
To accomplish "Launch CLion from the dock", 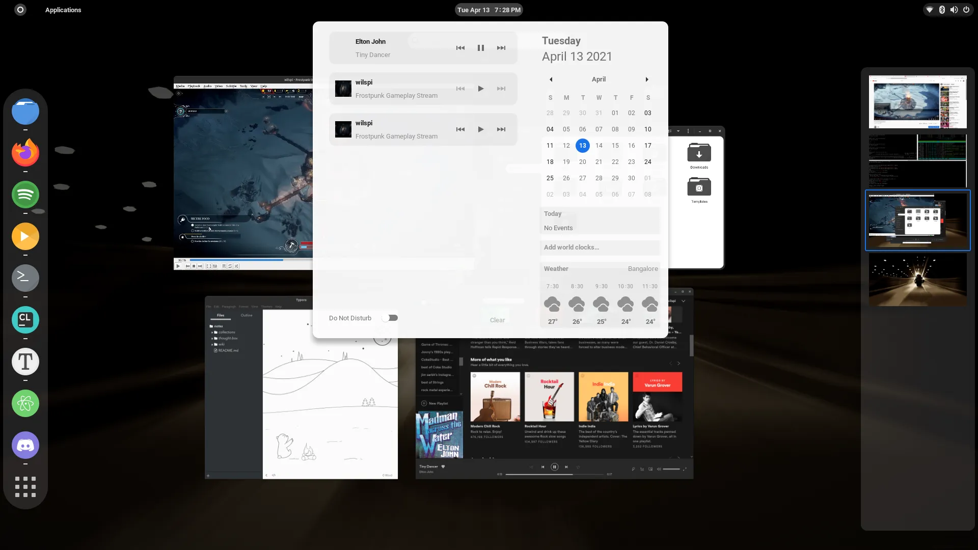I will 25,320.
